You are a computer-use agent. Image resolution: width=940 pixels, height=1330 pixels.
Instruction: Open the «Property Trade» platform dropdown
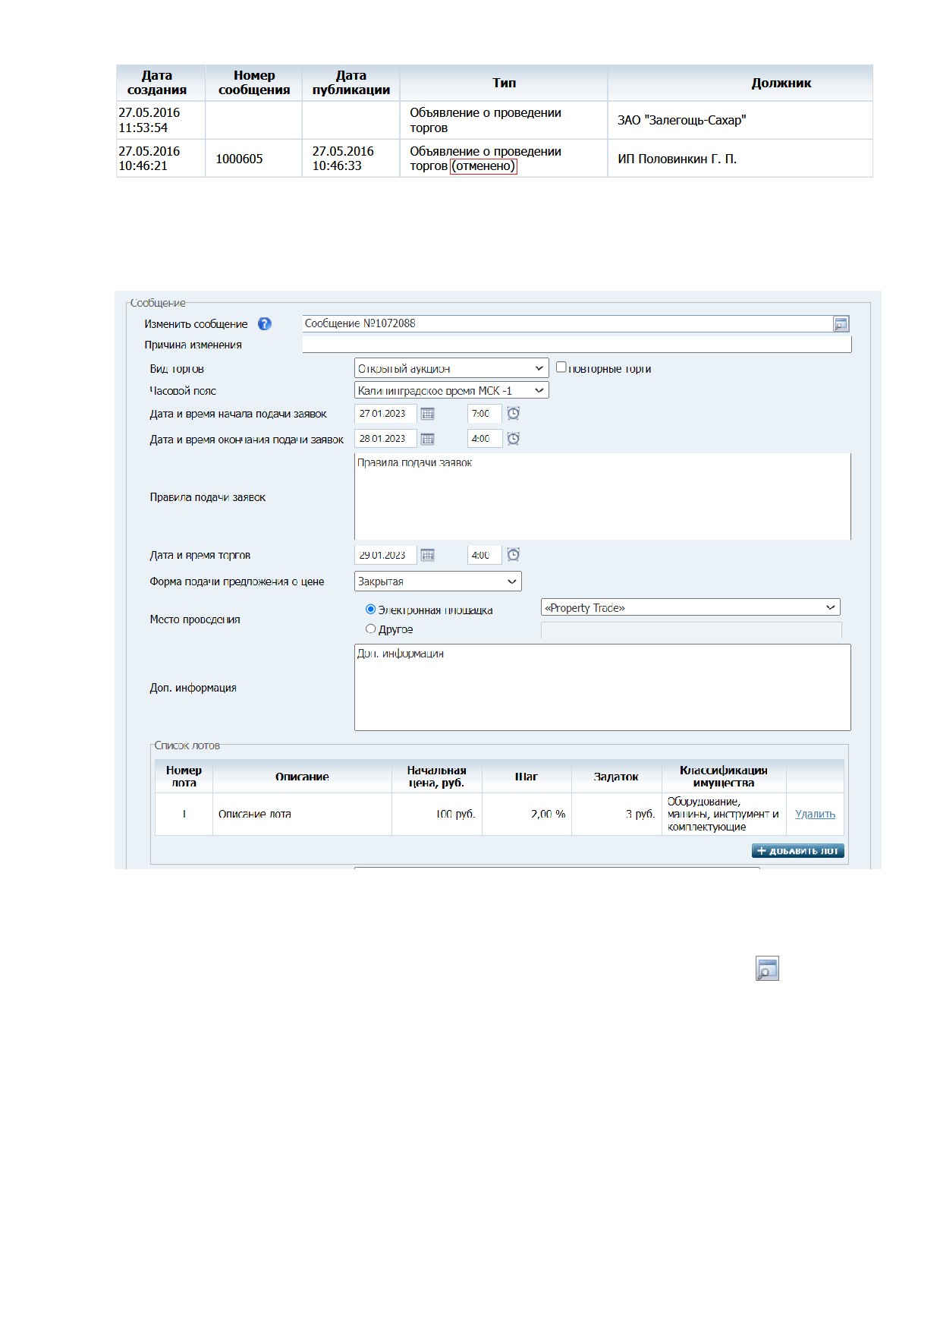690,607
